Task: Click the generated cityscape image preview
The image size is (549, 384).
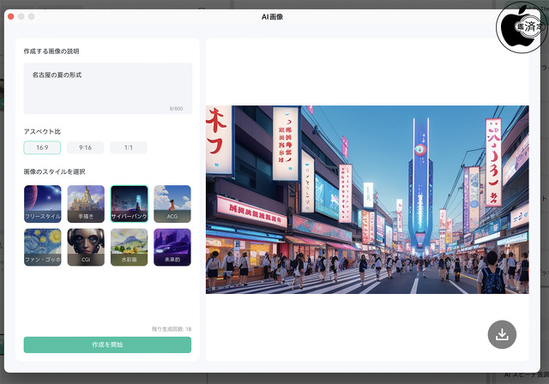Action: 367,199
